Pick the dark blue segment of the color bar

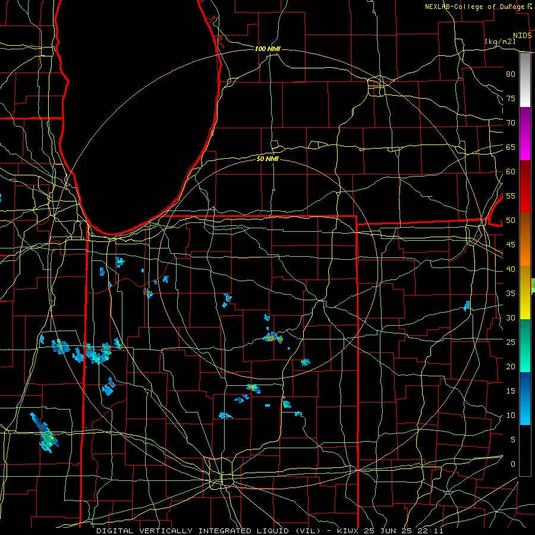tap(525, 385)
